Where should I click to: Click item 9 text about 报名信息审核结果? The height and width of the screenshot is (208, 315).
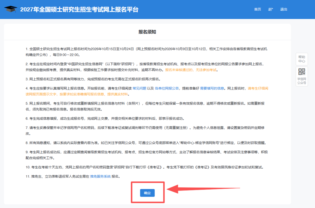(x=147, y=155)
